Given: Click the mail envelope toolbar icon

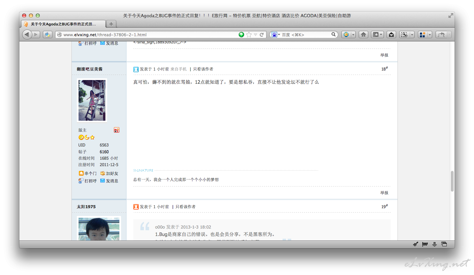Looking at the screenshot, I should click(x=391, y=35).
